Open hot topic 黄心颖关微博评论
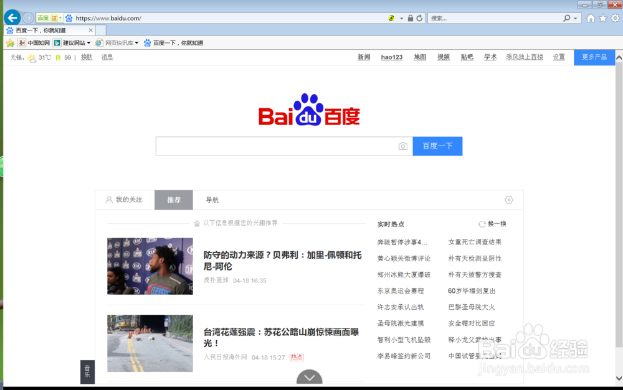623x390 pixels. [404, 258]
